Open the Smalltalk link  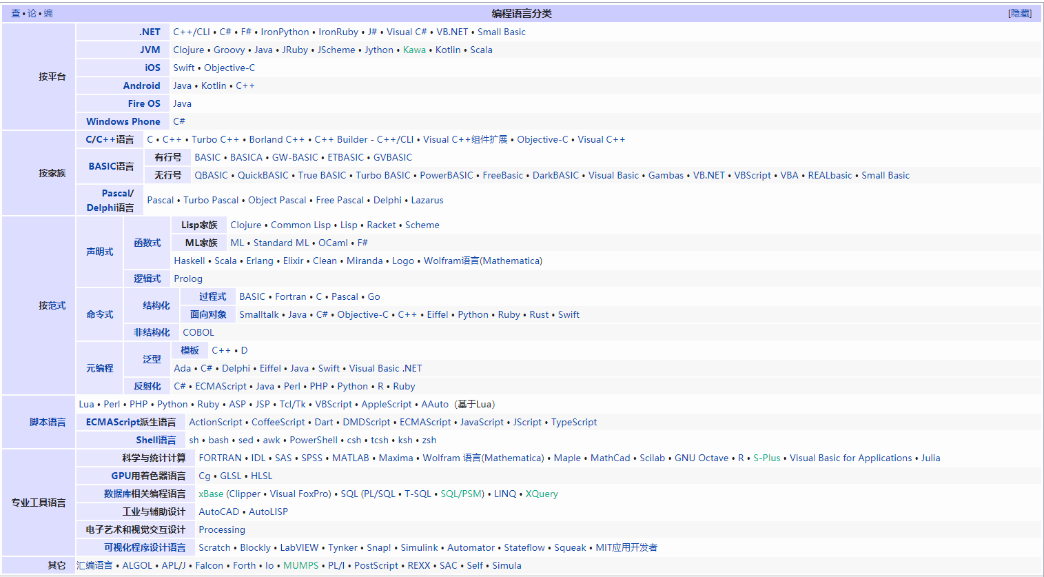click(x=259, y=314)
